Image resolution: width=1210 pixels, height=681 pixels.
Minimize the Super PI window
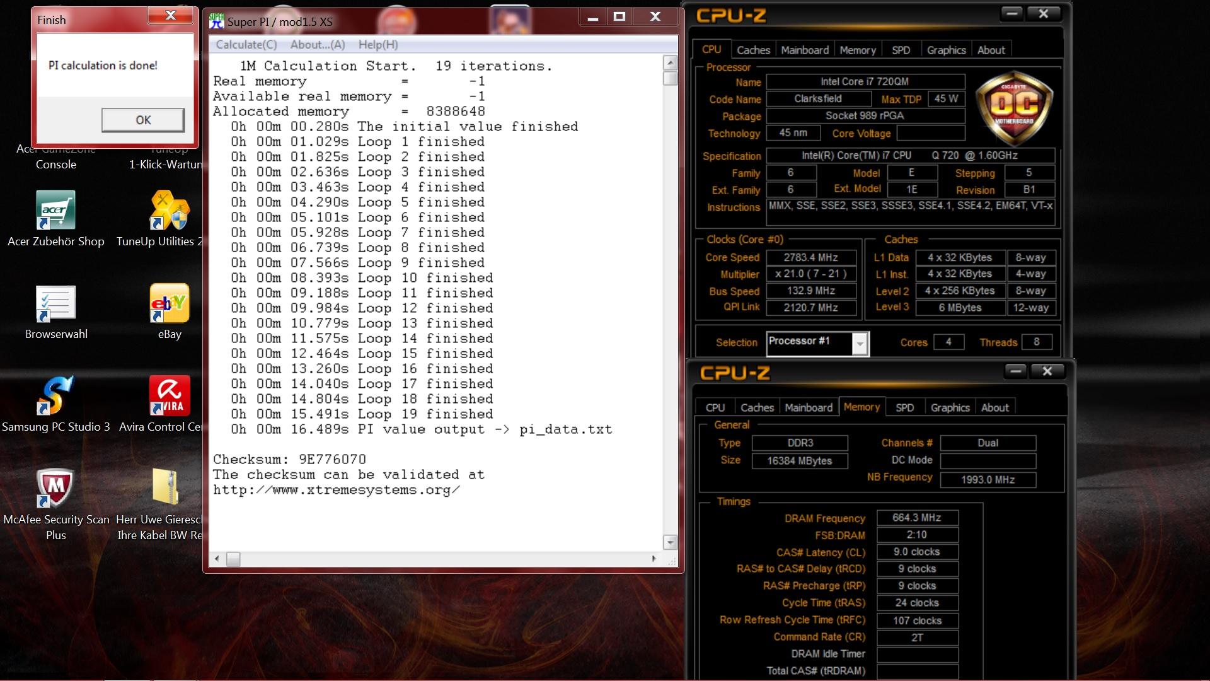(592, 18)
